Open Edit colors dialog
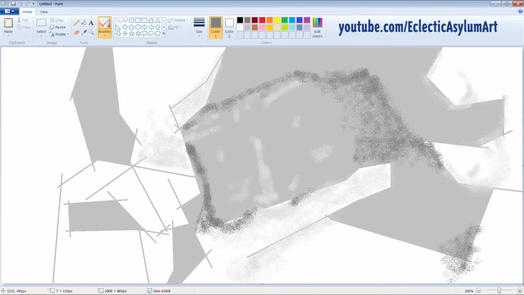Viewport: 524px width, 295px height. pyautogui.click(x=317, y=27)
